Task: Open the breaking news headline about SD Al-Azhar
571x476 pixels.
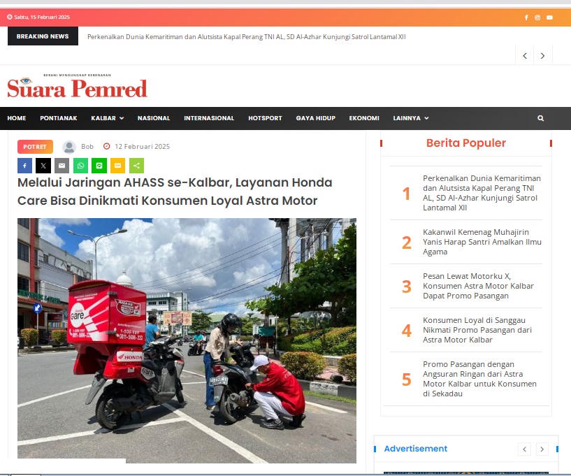Action: 247,37
